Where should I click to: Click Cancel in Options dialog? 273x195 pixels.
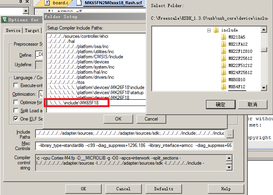pyautogui.click(x=123, y=189)
